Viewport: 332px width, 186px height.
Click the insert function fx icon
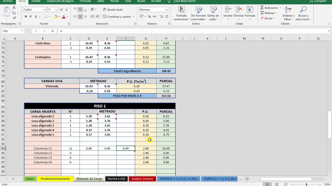point(52,31)
